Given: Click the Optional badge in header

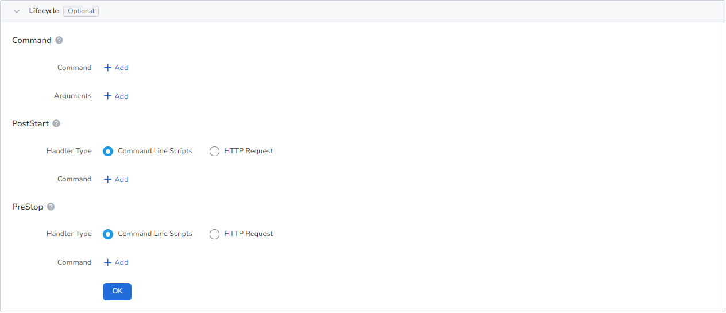Looking at the screenshot, I should pyautogui.click(x=81, y=11).
